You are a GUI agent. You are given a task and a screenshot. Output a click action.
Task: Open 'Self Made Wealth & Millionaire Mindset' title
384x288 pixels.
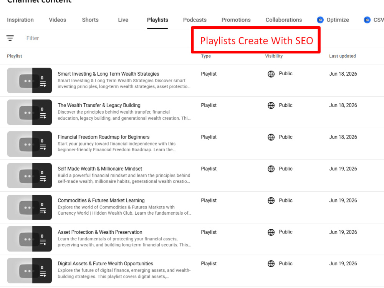point(100,169)
